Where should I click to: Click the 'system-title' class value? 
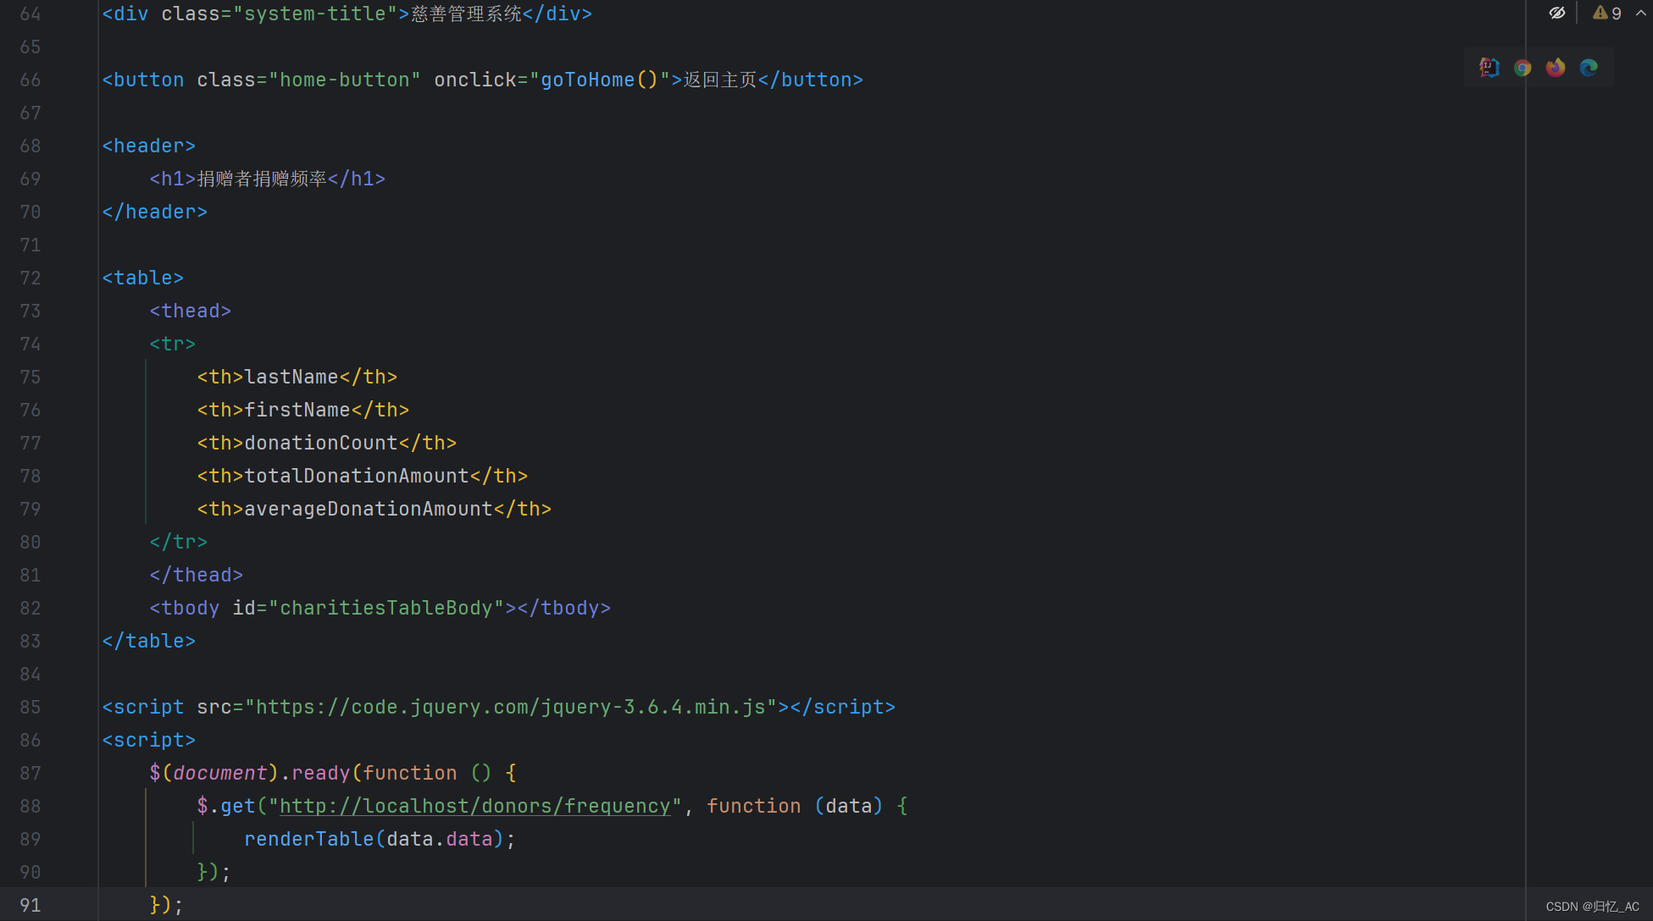pos(315,14)
